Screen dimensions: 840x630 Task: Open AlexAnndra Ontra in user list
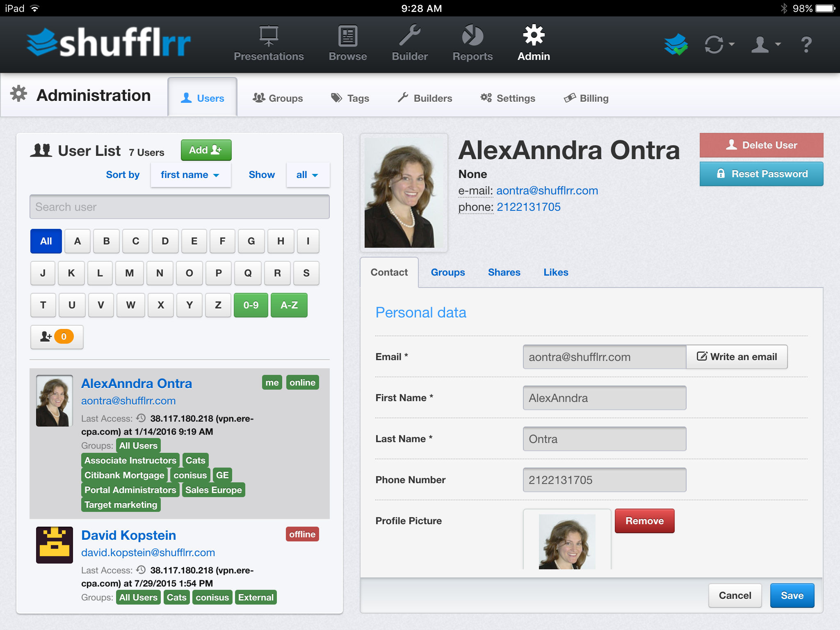(137, 383)
